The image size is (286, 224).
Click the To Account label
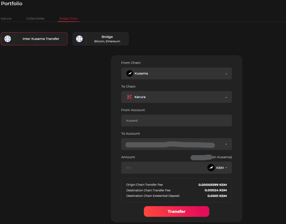click(x=130, y=134)
